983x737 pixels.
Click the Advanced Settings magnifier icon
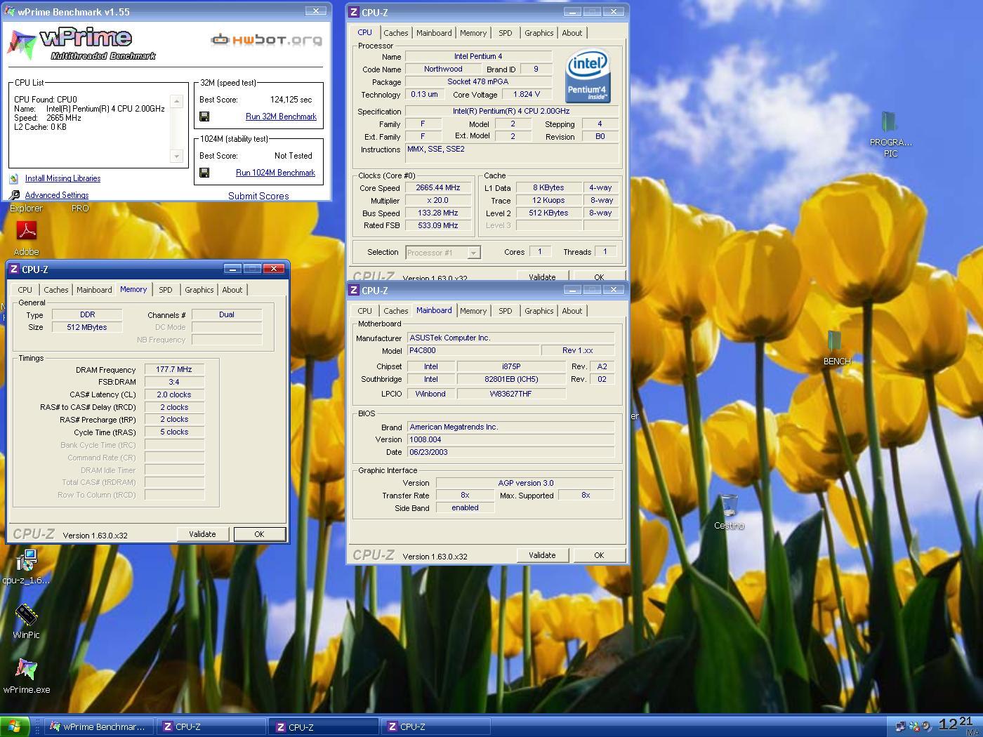tap(14, 195)
